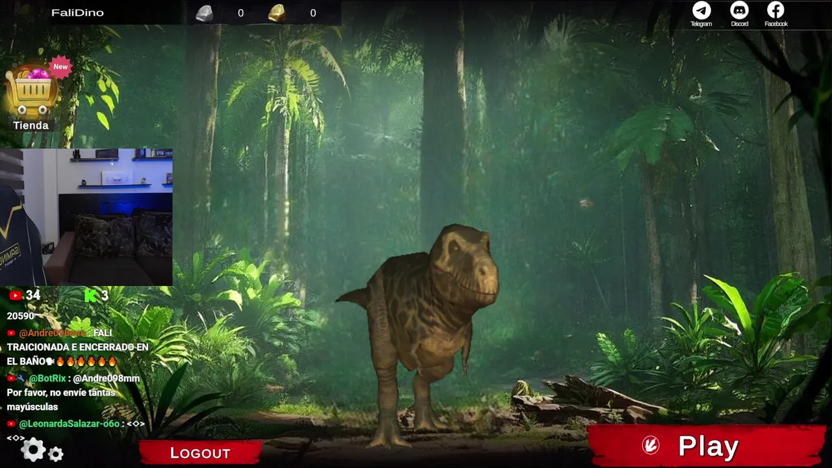
Task: Click the 20590 counter text
Action: [x=20, y=316]
